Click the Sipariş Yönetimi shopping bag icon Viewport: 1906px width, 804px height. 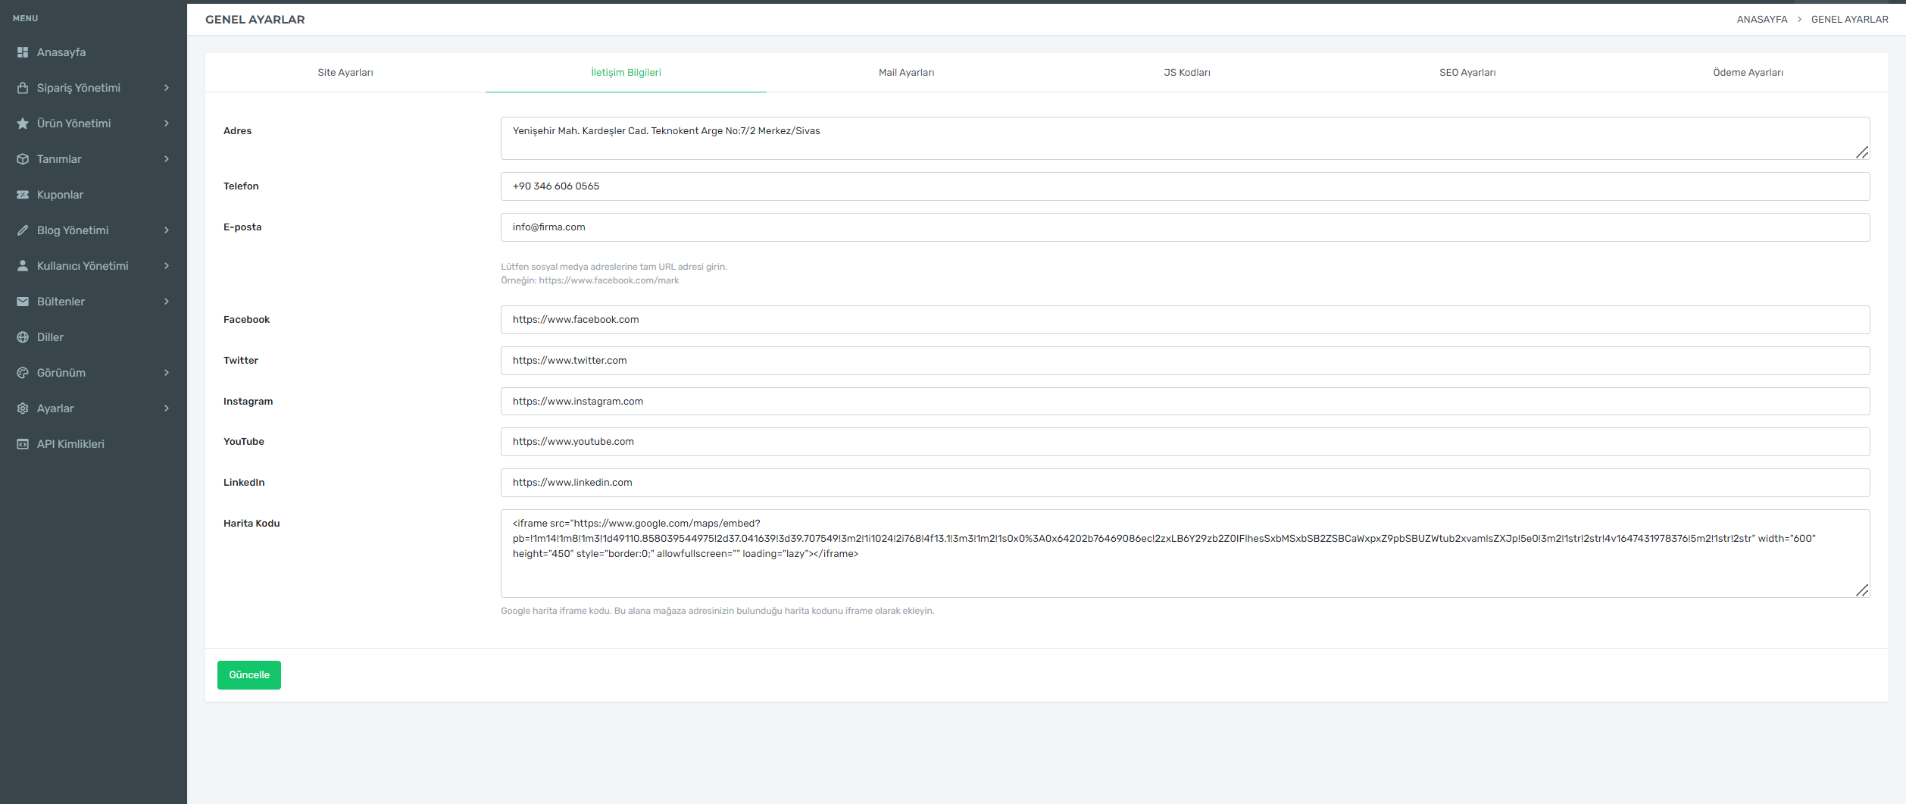[23, 88]
